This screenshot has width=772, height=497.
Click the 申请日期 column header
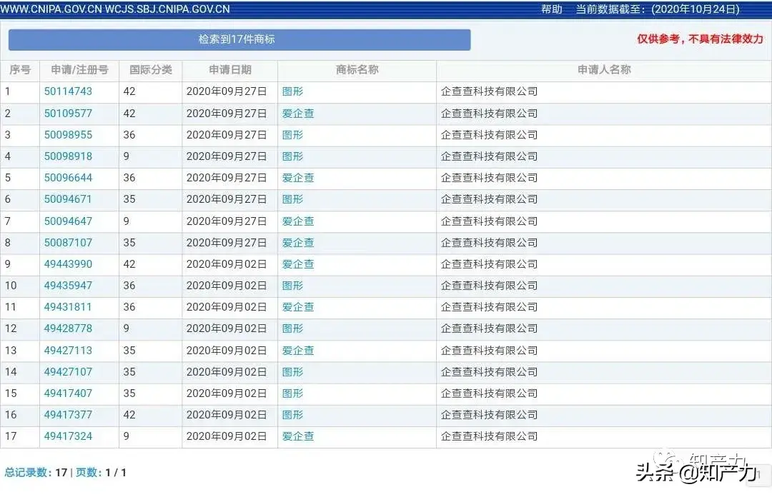[x=230, y=70]
